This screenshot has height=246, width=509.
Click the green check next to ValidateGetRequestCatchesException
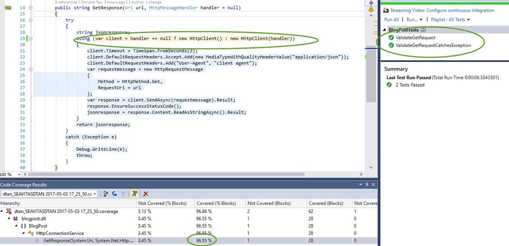tap(391, 46)
